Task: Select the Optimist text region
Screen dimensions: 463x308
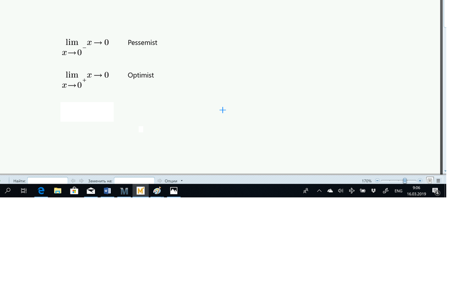Action: [x=140, y=75]
